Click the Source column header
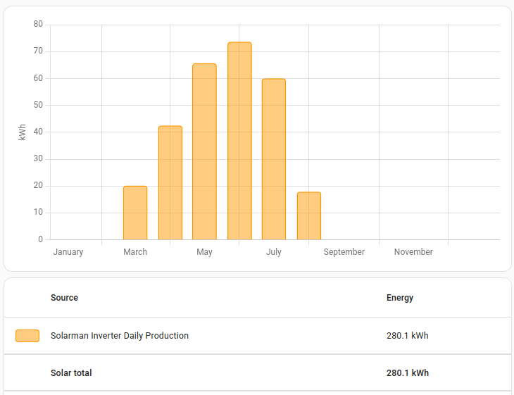Image resolution: width=514 pixels, height=395 pixels. pyautogui.click(x=64, y=298)
